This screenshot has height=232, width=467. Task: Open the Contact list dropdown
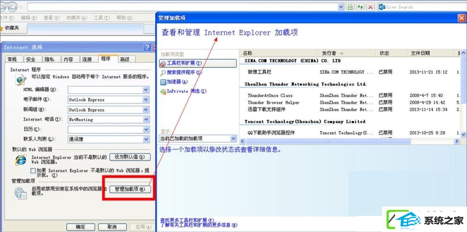pyautogui.click(x=145, y=139)
